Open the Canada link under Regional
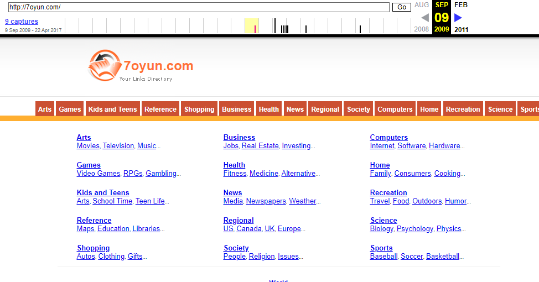 [249, 229]
